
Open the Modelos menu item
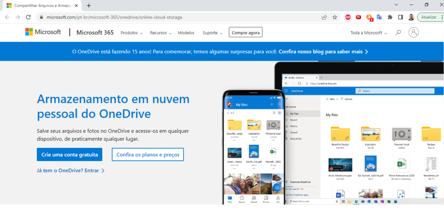(x=186, y=33)
